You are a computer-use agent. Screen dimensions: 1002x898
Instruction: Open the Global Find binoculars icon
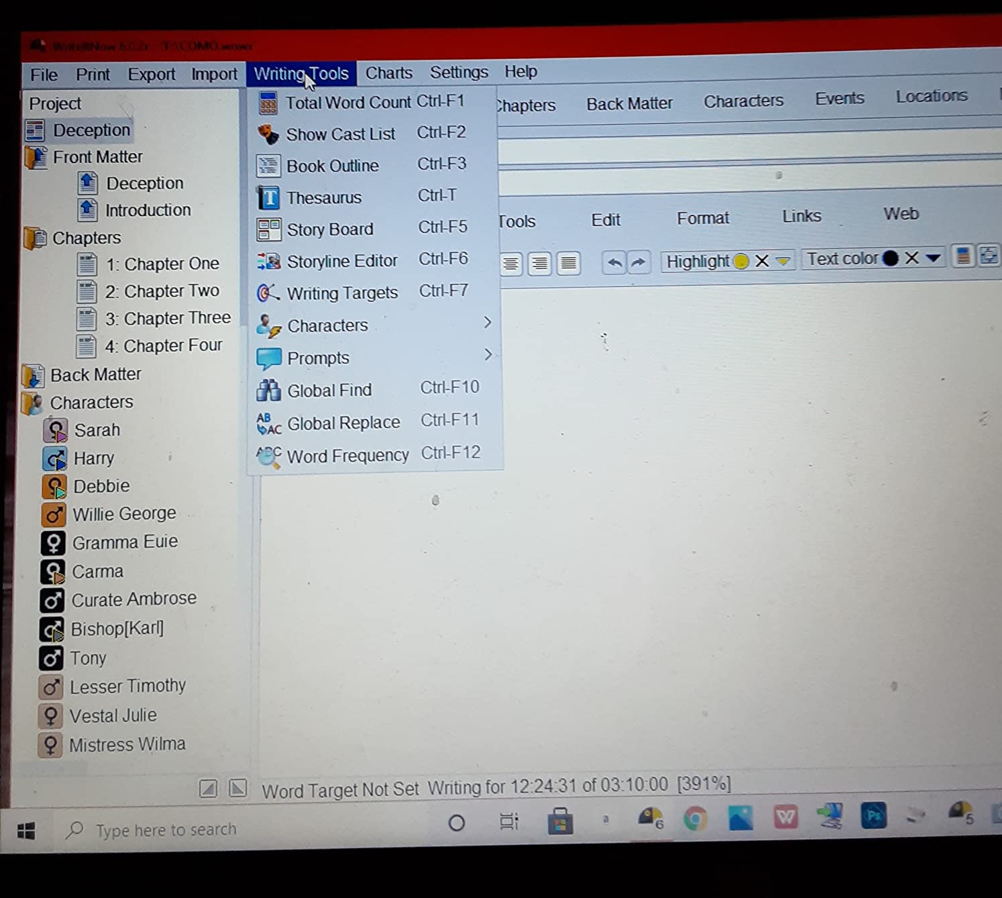click(269, 390)
